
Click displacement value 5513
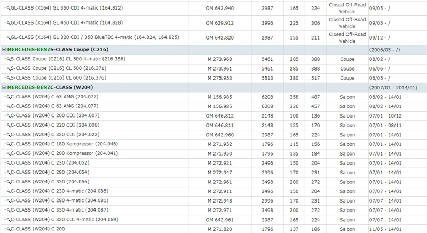pos(267,78)
